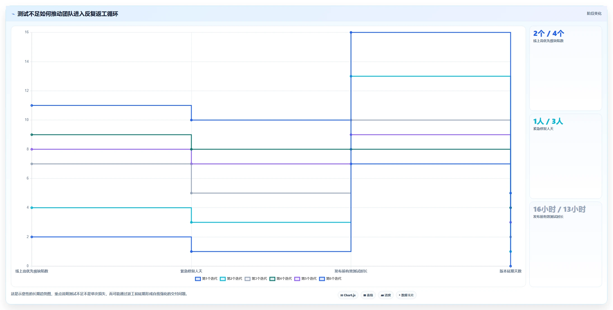The width and height of the screenshot is (613, 310).
Task: Click the blue point at value 0 on 版本延期天数
Action: [x=511, y=266]
